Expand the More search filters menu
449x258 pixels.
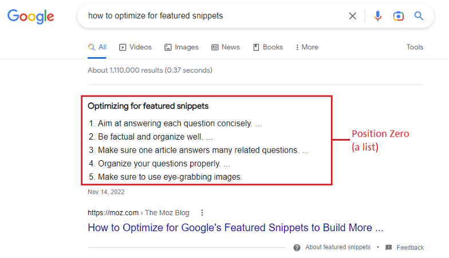point(307,47)
